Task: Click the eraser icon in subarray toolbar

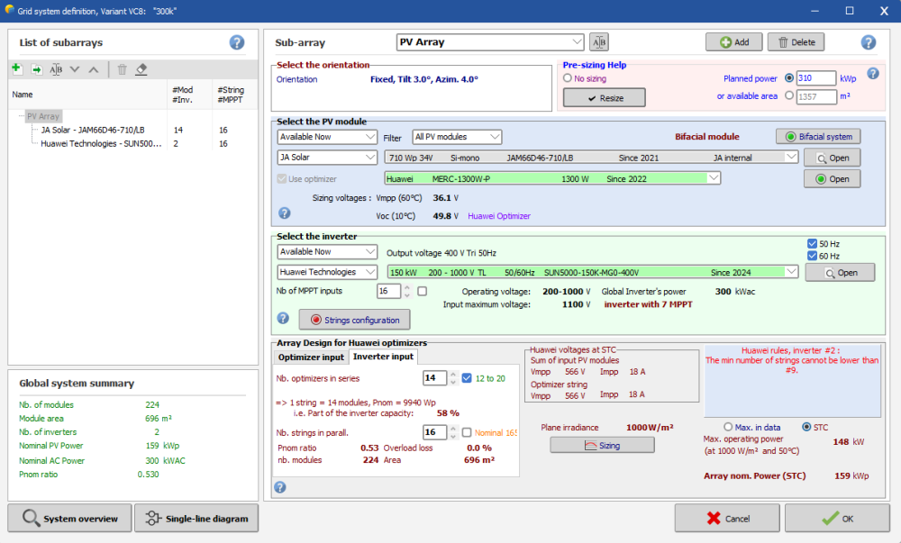Action: 141,69
